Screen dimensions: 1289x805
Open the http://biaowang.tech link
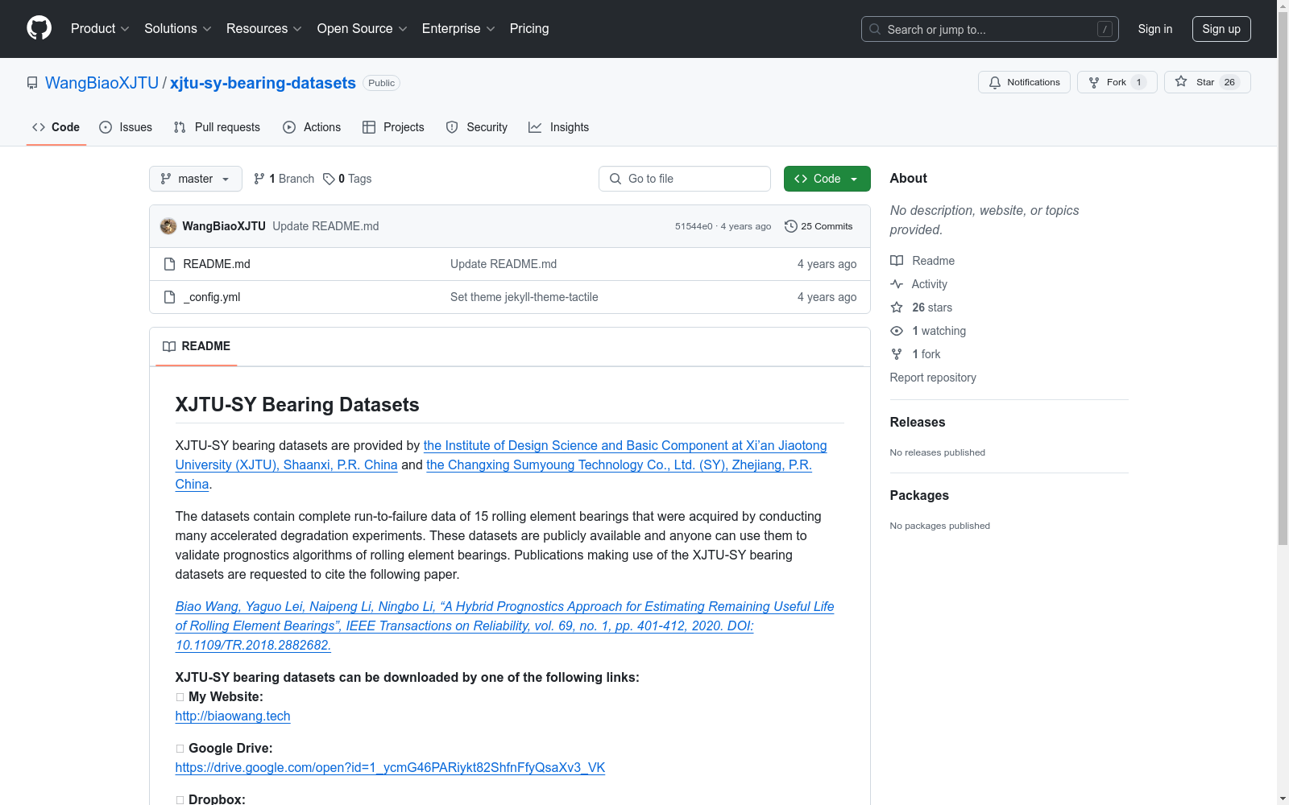pos(233,716)
